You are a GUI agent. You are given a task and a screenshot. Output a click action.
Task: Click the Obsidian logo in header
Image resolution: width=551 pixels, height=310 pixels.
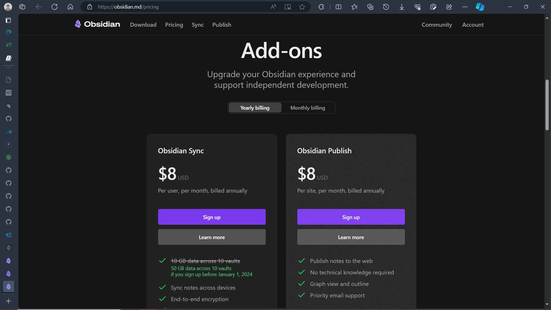tap(98, 24)
